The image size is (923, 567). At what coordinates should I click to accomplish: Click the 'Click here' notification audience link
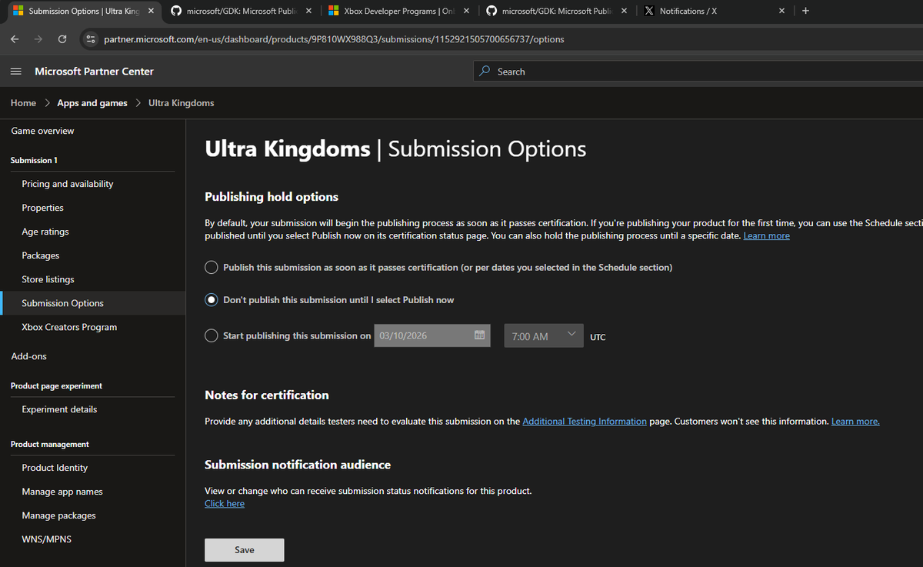[x=225, y=503]
